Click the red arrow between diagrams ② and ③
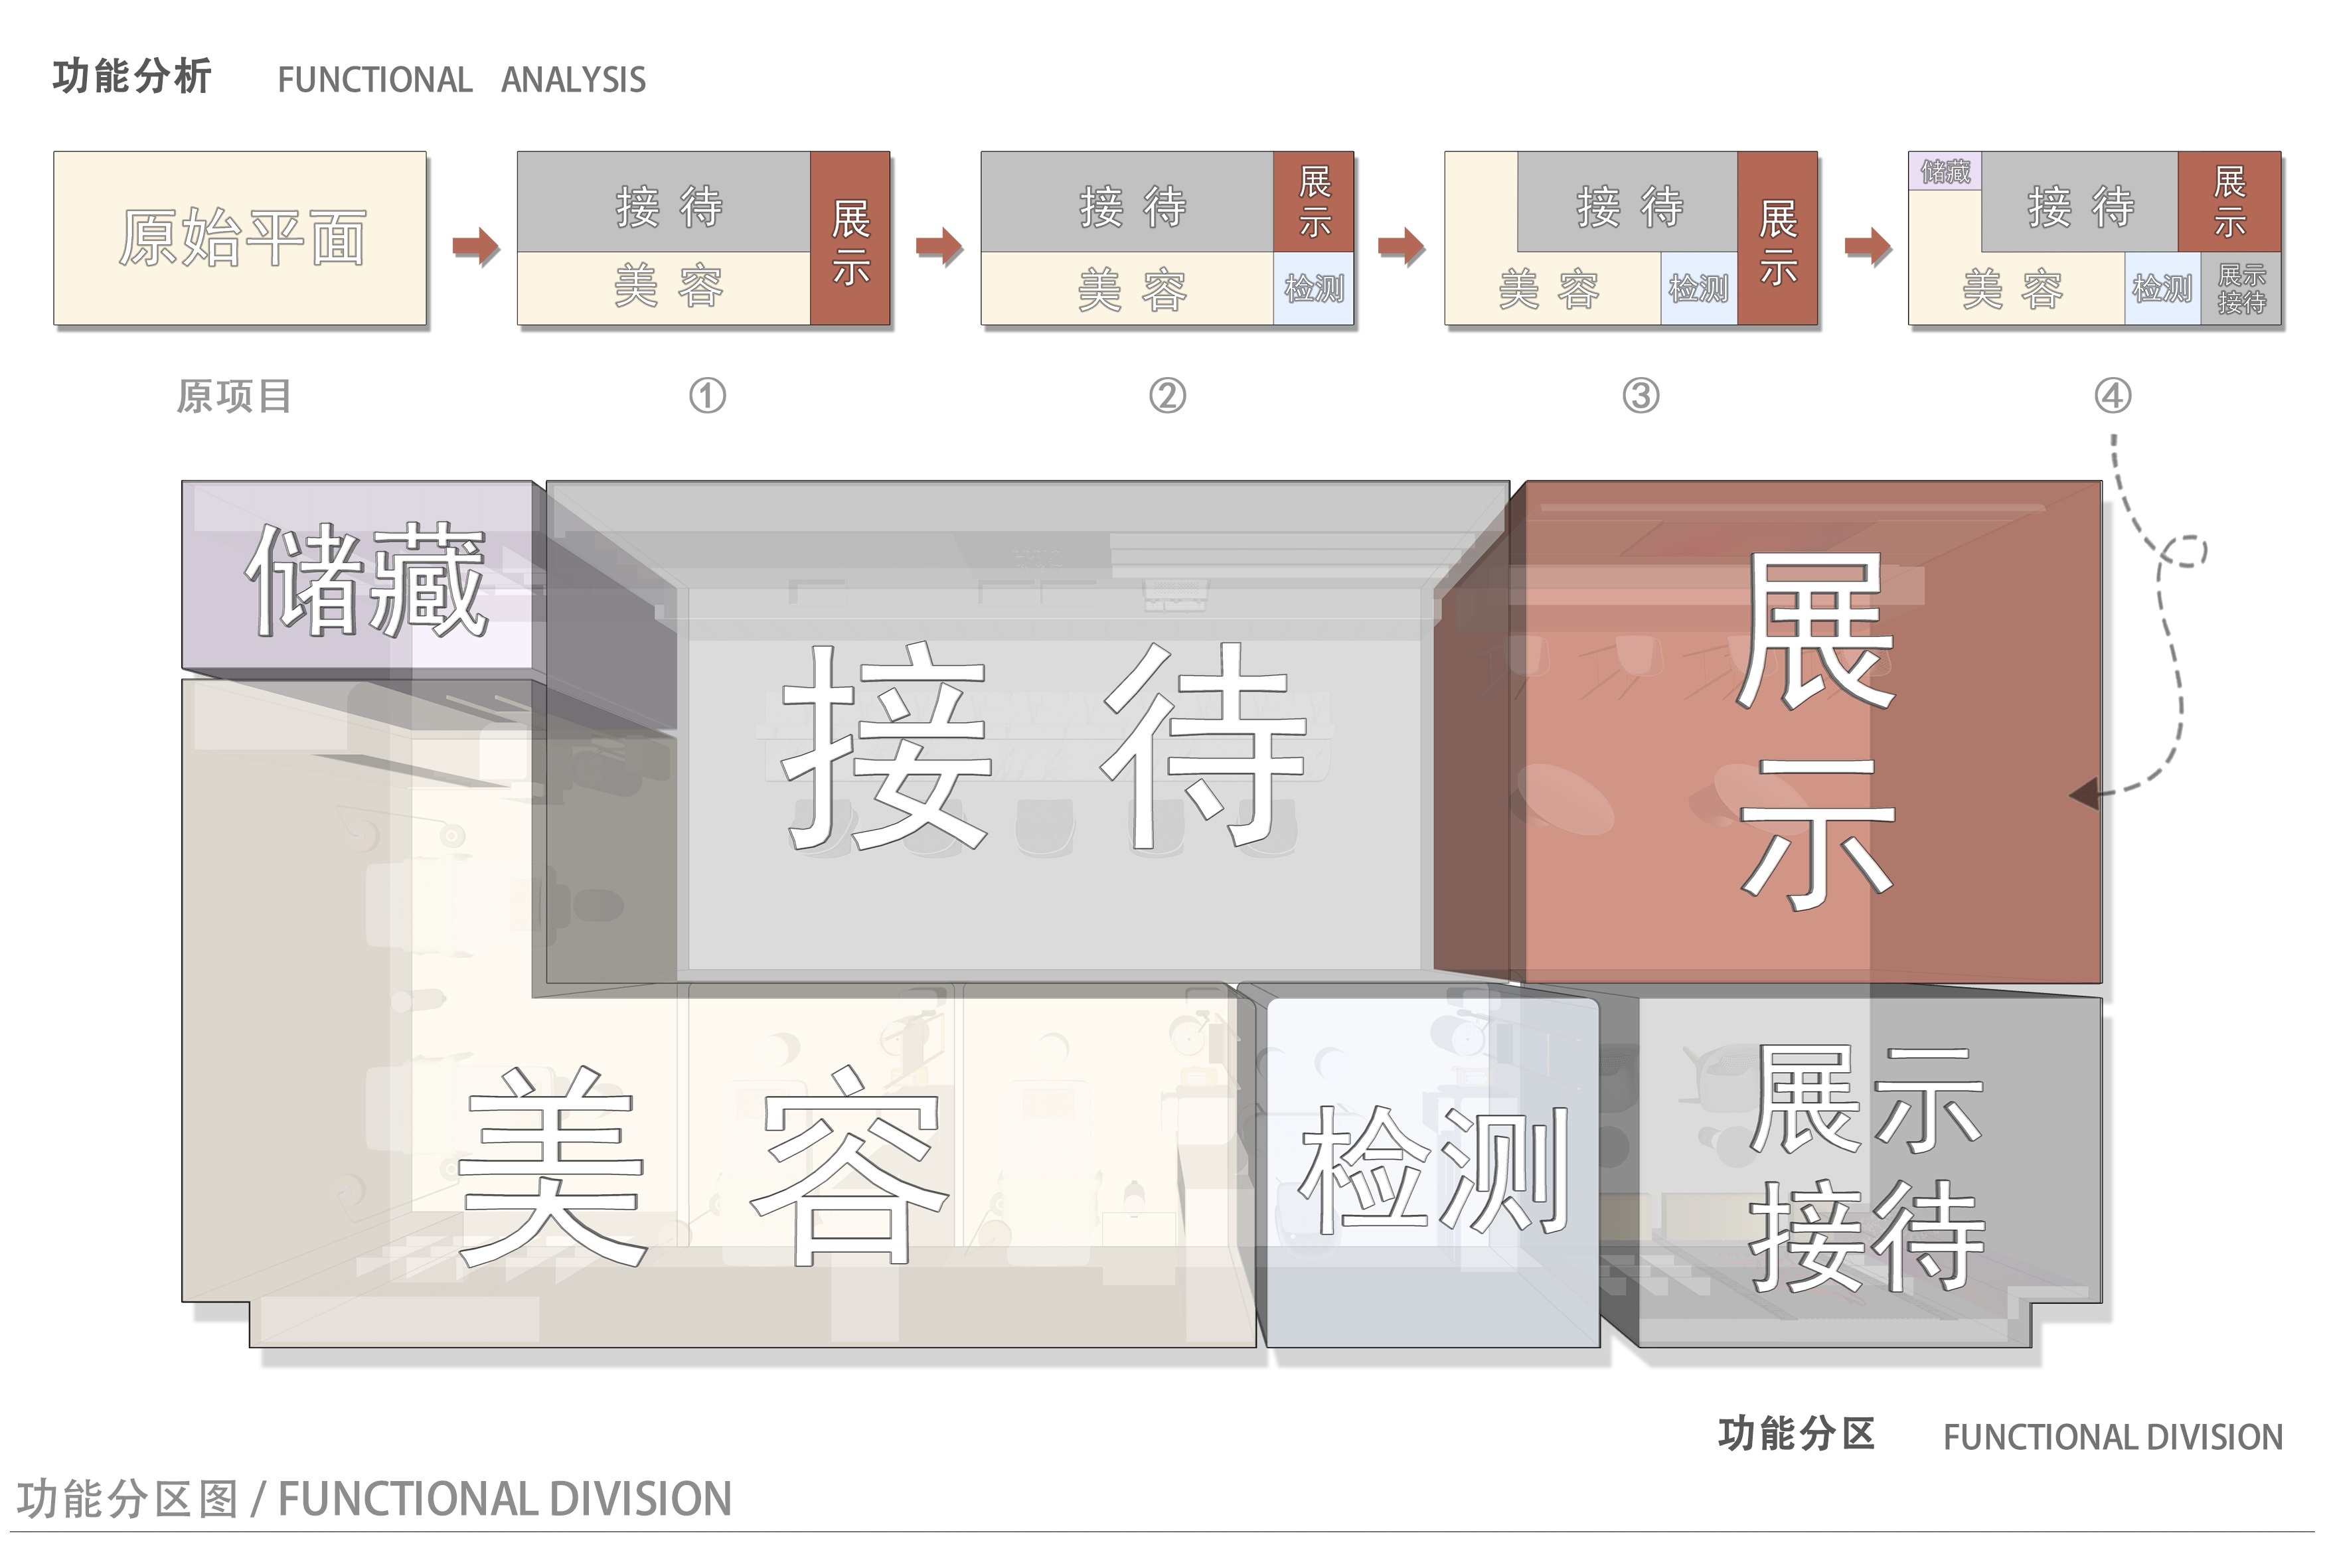The width and height of the screenshot is (2329, 1568). tap(1401, 246)
